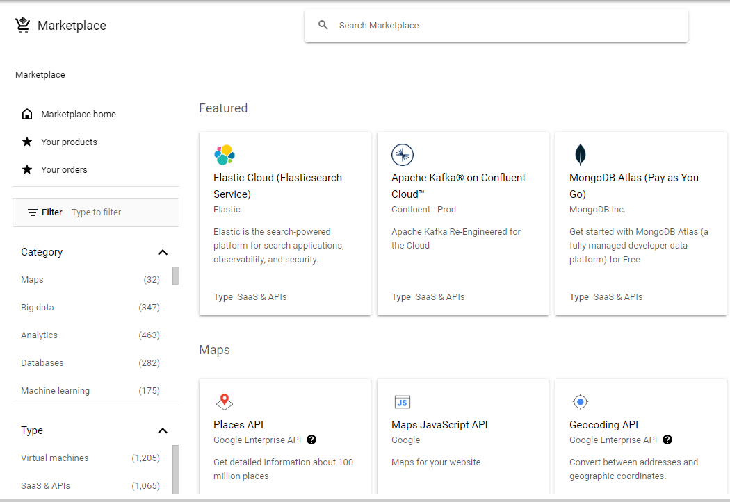The height and width of the screenshot is (502, 730).
Task: Click the '(347)' Big data count
Action: click(x=149, y=308)
